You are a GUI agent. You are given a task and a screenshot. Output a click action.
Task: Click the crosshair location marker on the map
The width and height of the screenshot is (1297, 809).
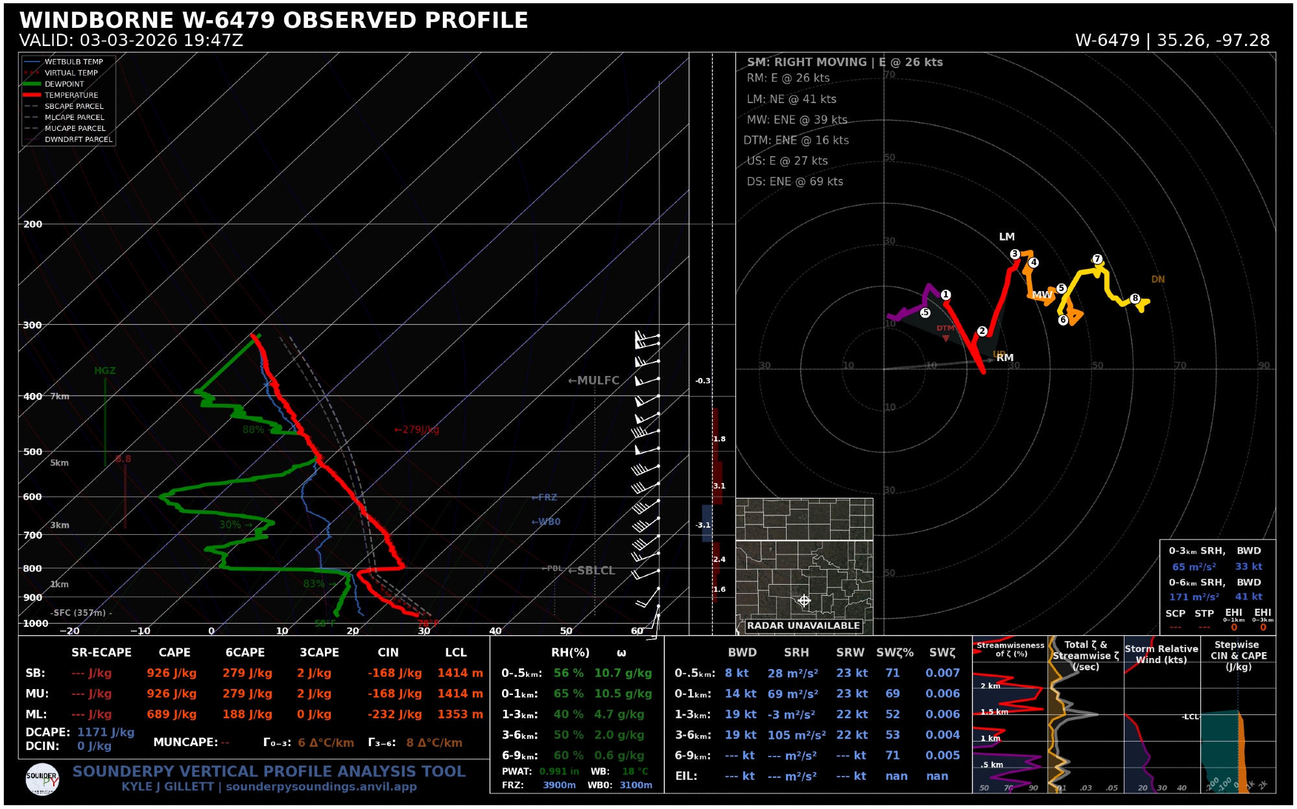coord(804,600)
